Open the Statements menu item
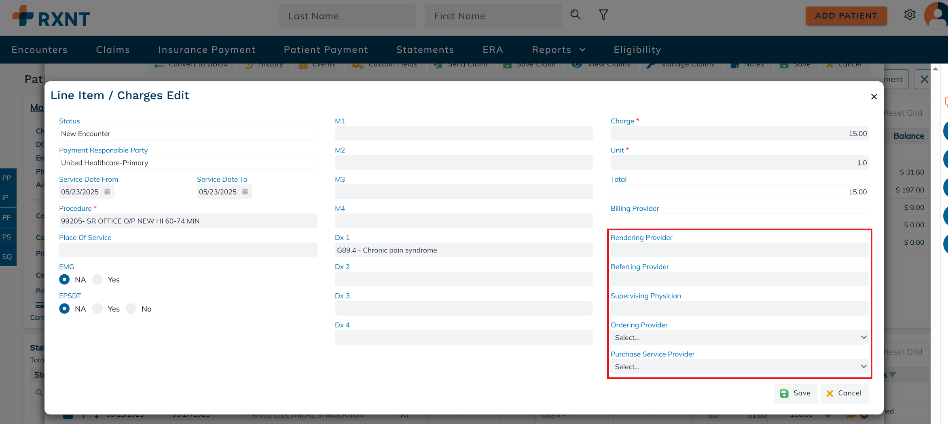This screenshot has height=424, width=948. tap(425, 50)
